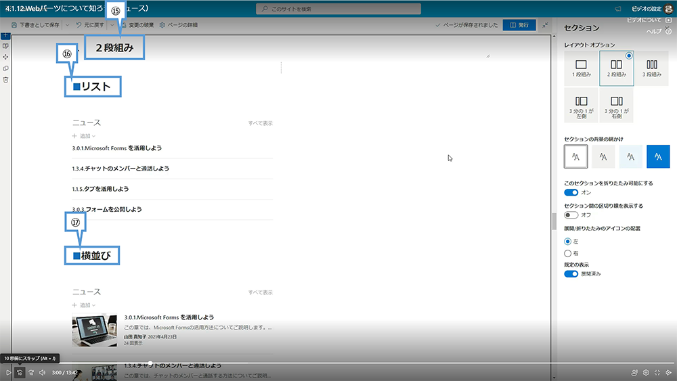Enter fullscreen video mode
This screenshot has height=381, width=677.
coord(657,372)
